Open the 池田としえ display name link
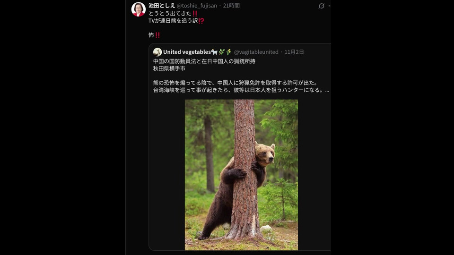Screen dimensions: 454x255 (162, 6)
